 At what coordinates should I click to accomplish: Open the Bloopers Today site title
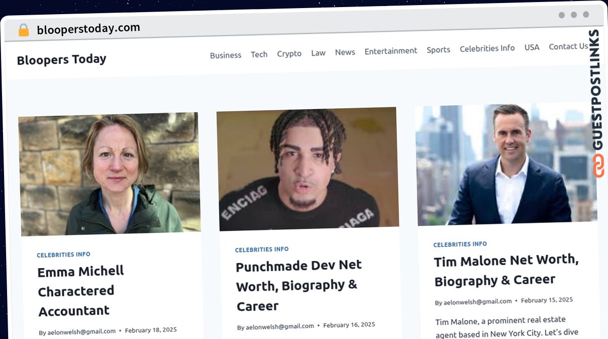tap(62, 60)
